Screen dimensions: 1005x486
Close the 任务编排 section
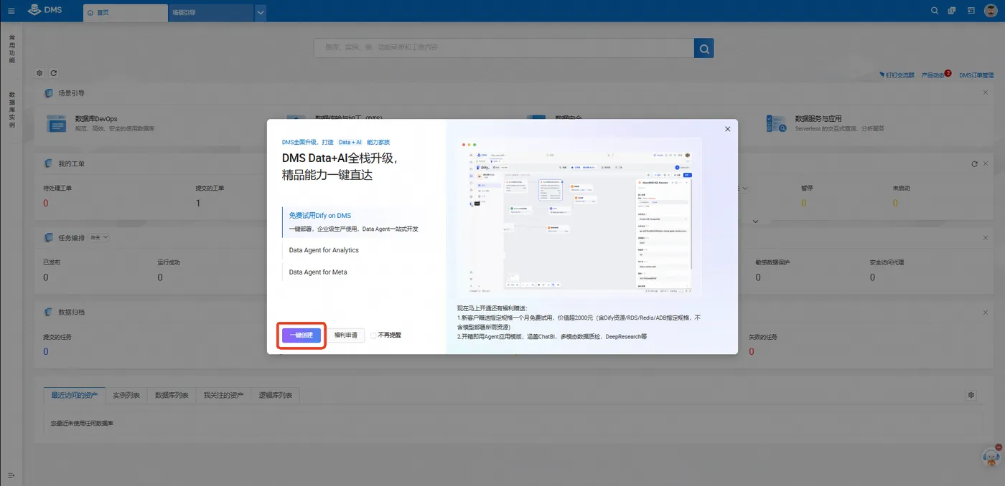(x=986, y=238)
